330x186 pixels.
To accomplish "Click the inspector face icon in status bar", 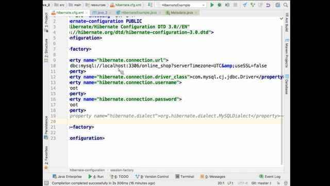I will pos(286,183).
